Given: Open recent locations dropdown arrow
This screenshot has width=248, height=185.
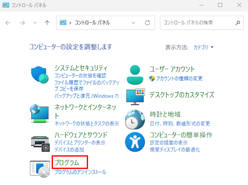Looking at the screenshot, I should point(35,23).
